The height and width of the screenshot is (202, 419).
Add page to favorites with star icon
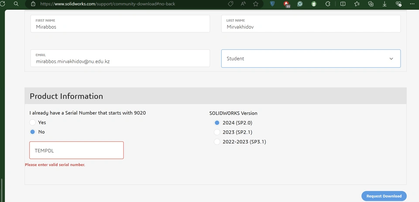(256, 4)
